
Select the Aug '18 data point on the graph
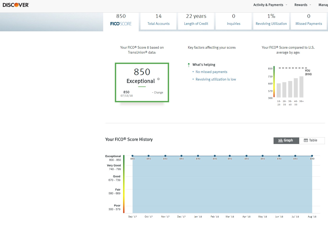click(312, 156)
